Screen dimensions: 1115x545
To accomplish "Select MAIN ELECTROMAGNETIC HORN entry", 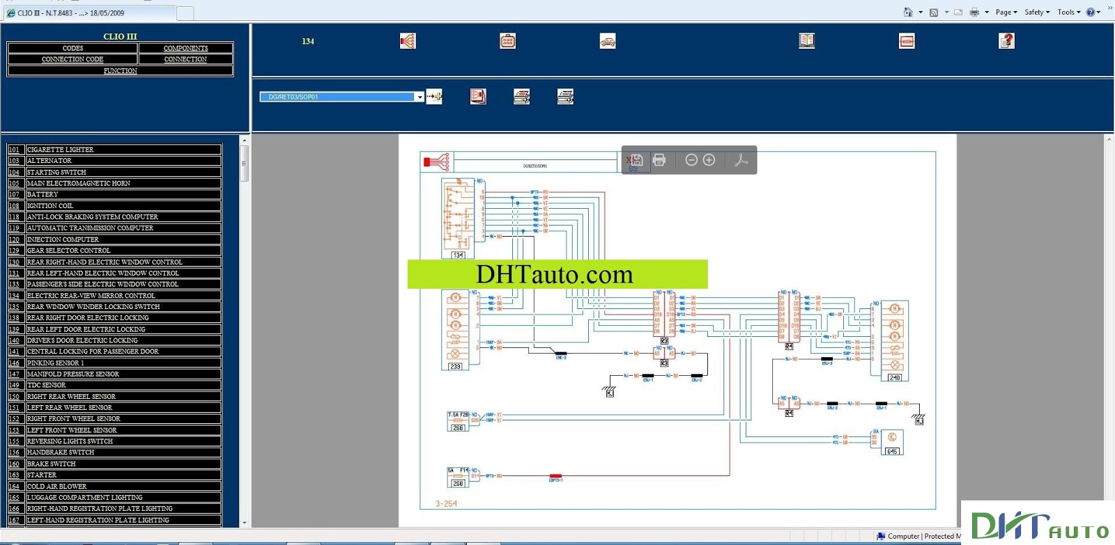I will pyautogui.click(x=123, y=183).
